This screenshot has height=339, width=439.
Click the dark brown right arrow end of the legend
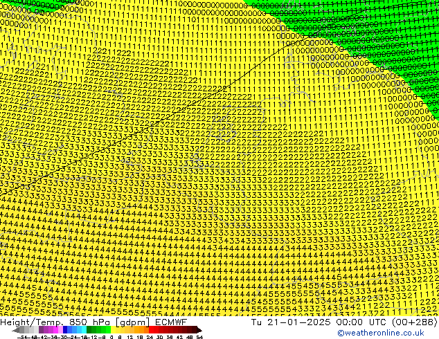199,330
